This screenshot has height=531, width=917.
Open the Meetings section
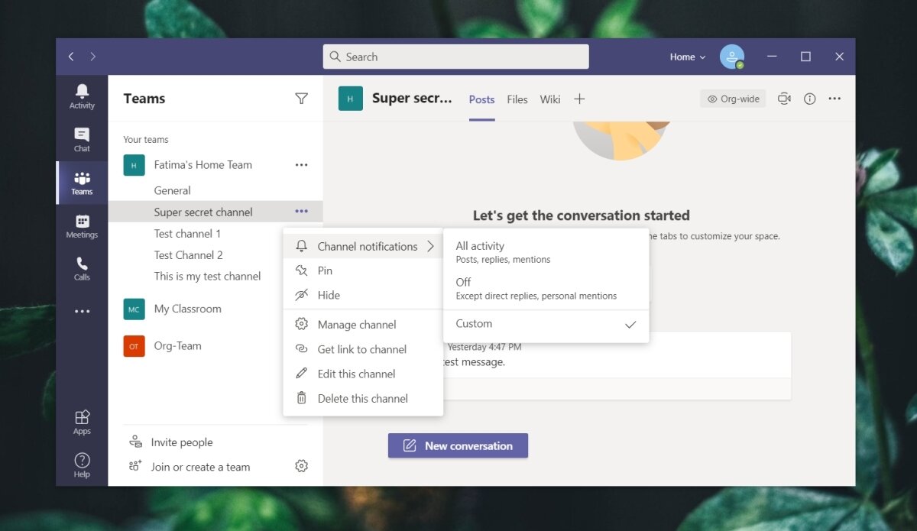click(x=81, y=226)
